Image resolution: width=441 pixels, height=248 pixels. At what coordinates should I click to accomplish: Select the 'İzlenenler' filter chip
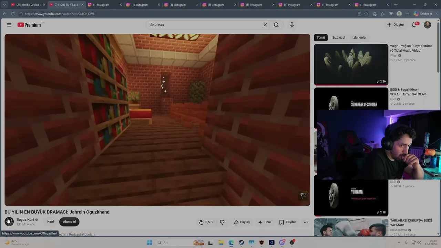(x=359, y=38)
